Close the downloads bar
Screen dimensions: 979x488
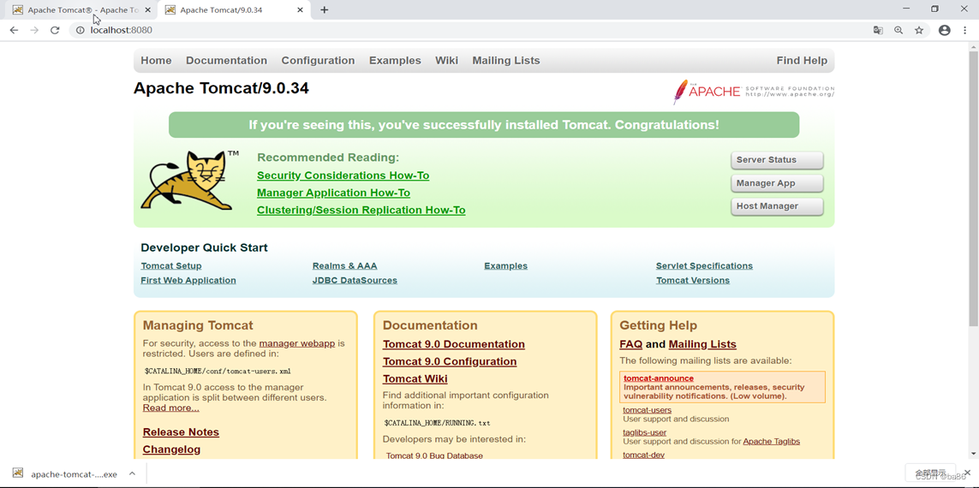tap(967, 473)
